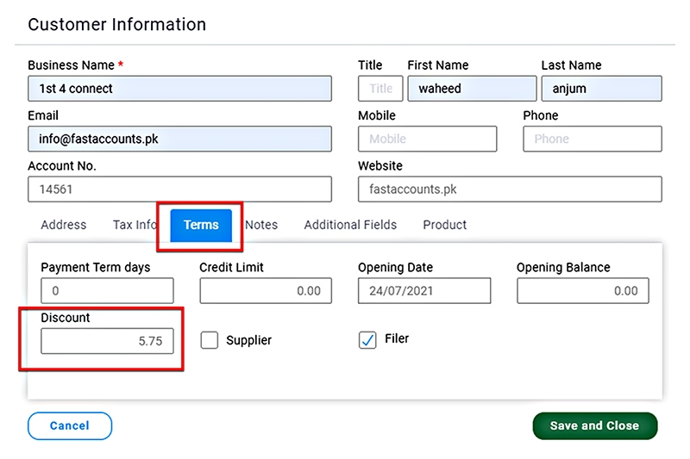Focus the empty Mobile field

(x=427, y=139)
